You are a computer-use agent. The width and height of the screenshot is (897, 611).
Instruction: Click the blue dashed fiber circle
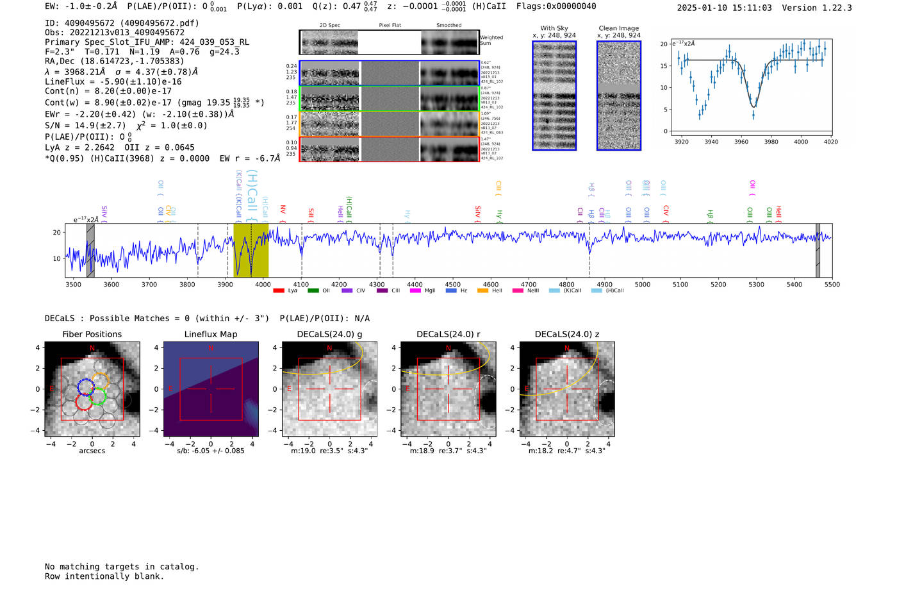coord(86,387)
